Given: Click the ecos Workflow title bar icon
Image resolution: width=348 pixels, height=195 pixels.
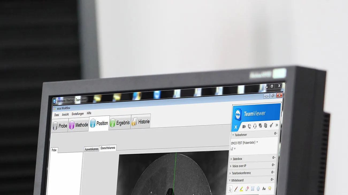Looking at the screenshot, I should (54, 109).
